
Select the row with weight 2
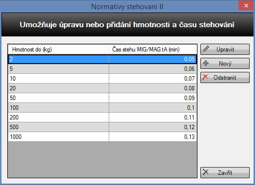[x=102, y=59]
